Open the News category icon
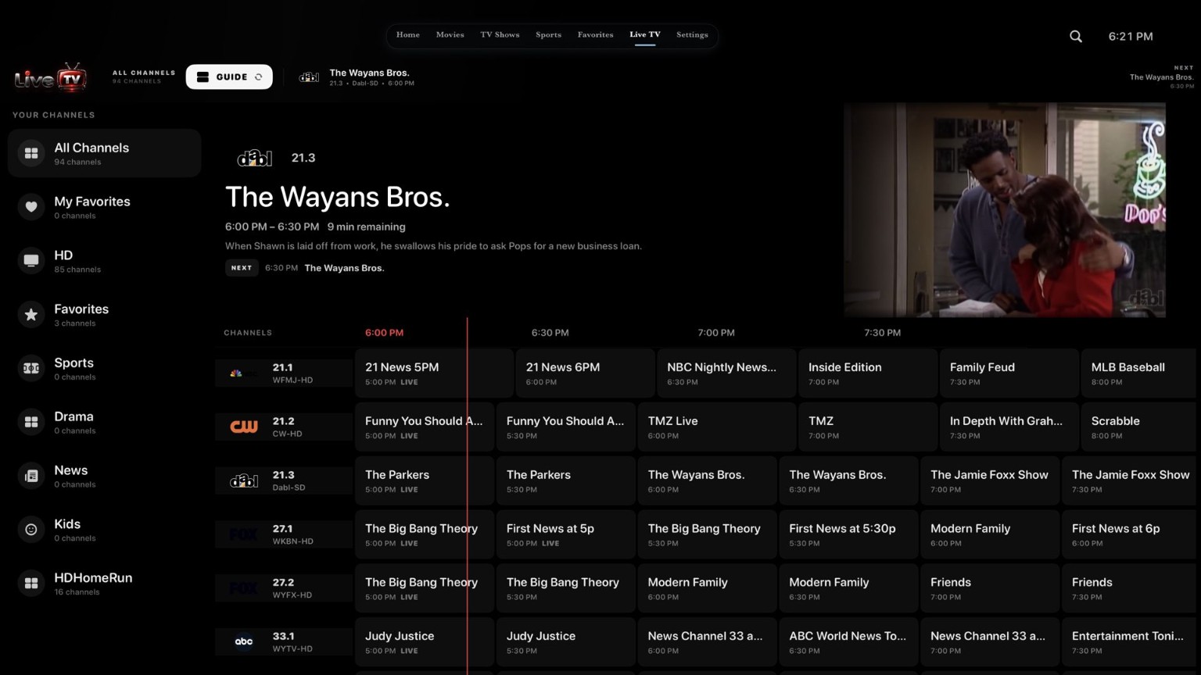Image resolution: width=1201 pixels, height=675 pixels. (31, 476)
